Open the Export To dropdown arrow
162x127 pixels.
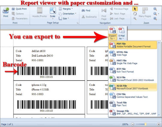pyautogui.click(x=114, y=39)
